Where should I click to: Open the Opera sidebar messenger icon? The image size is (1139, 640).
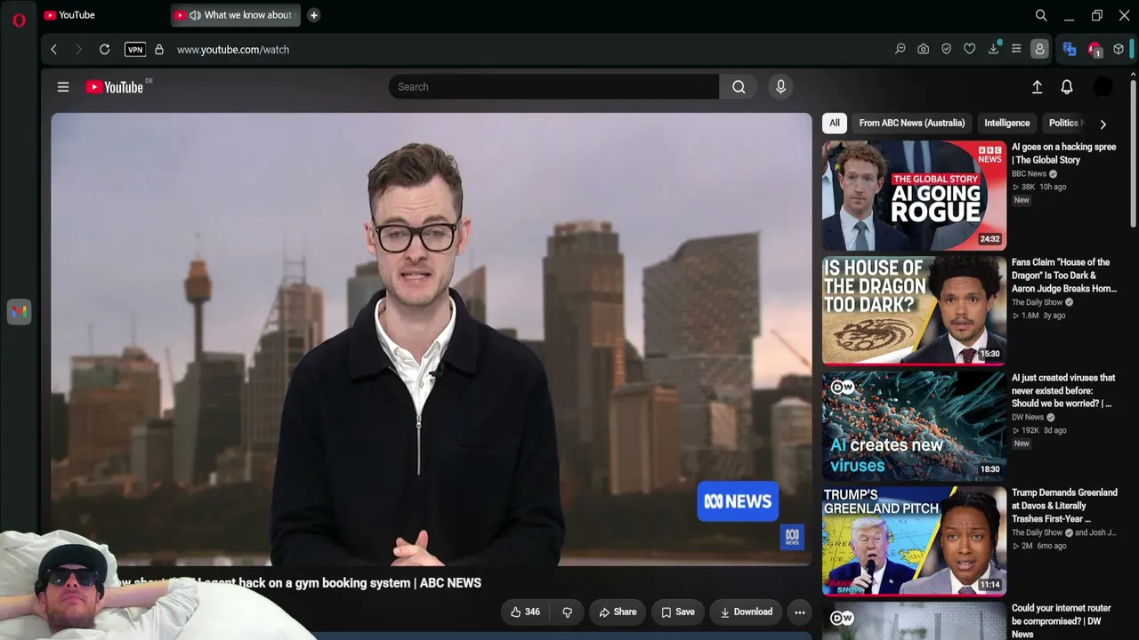19,312
